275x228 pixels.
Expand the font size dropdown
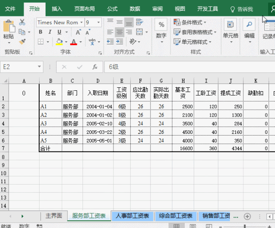(99, 22)
